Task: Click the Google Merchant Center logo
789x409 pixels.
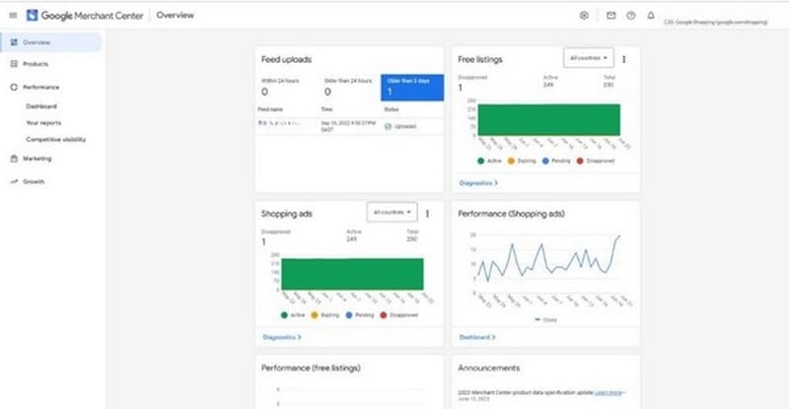Action: click(x=85, y=16)
